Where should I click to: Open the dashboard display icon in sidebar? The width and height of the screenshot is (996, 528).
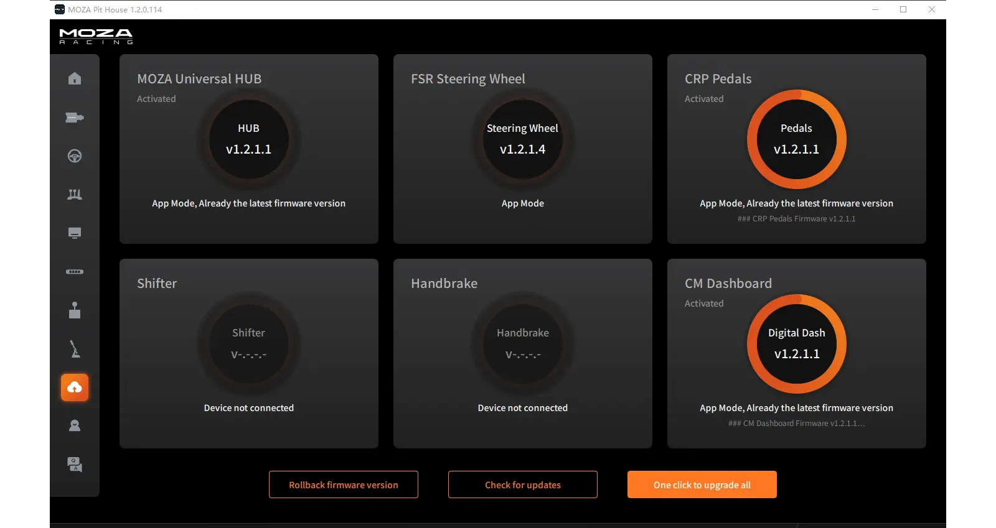(x=75, y=233)
